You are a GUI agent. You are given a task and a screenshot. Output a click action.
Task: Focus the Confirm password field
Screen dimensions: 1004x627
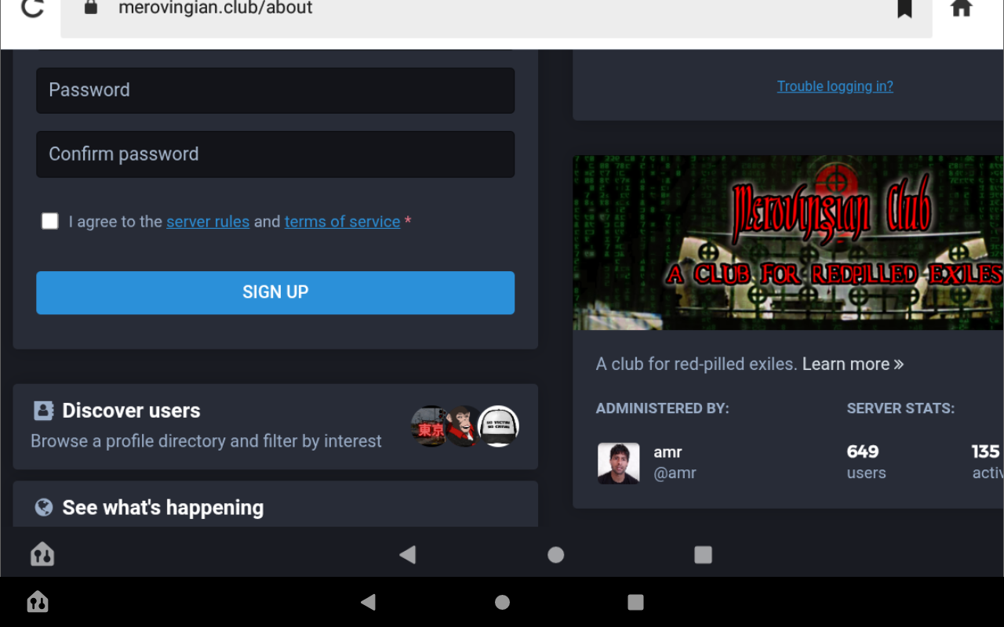coord(275,154)
